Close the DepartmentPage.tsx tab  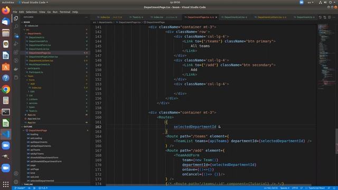[x=216, y=17]
